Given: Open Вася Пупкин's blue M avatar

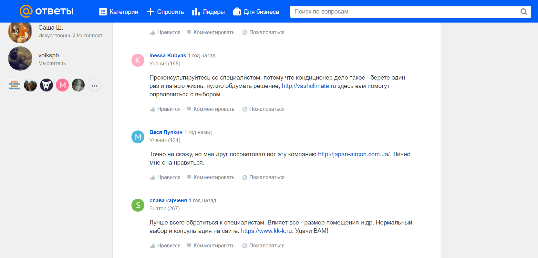Looking at the screenshot, I should pyautogui.click(x=138, y=137).
